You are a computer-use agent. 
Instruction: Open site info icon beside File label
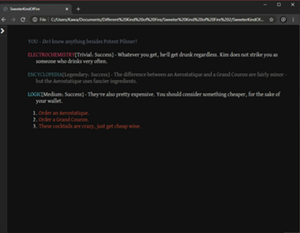coord(35,20)
